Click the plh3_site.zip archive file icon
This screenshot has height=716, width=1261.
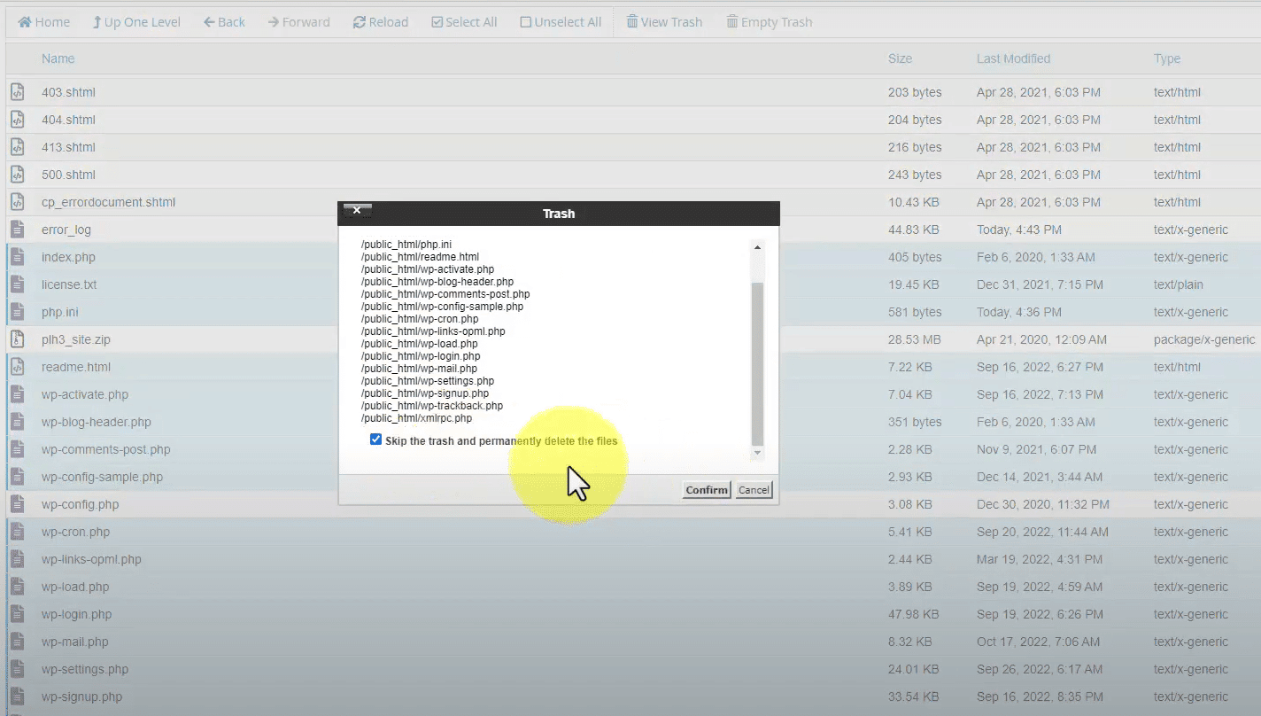(x=17, y=339)
